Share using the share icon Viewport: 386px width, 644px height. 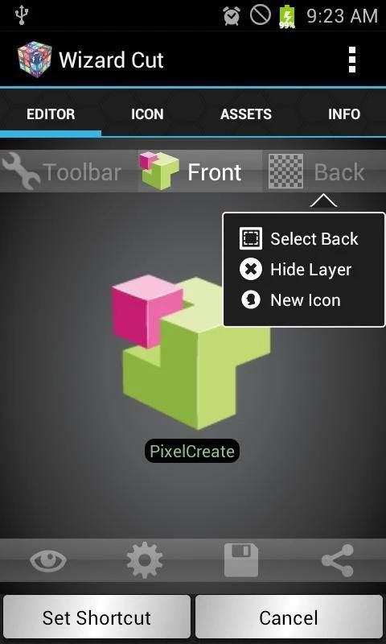(337, 560)
